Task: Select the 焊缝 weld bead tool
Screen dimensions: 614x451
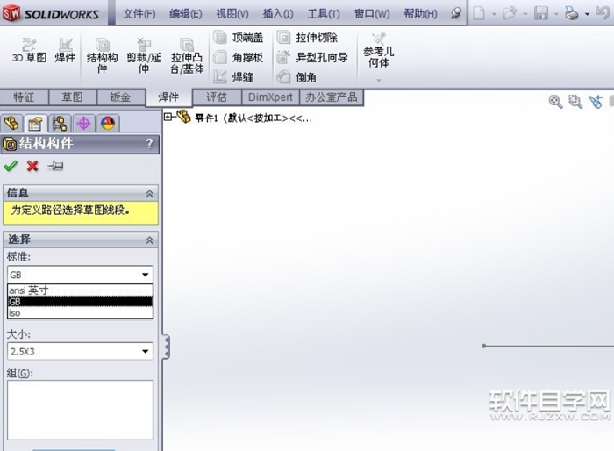Action: tap(233, 77)
